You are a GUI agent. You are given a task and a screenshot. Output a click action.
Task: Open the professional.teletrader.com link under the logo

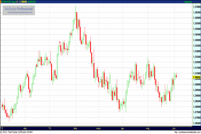(19, 12)
